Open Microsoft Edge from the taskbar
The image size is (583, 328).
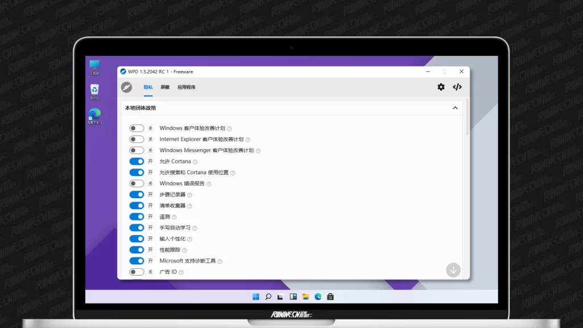tap(318, 297)
